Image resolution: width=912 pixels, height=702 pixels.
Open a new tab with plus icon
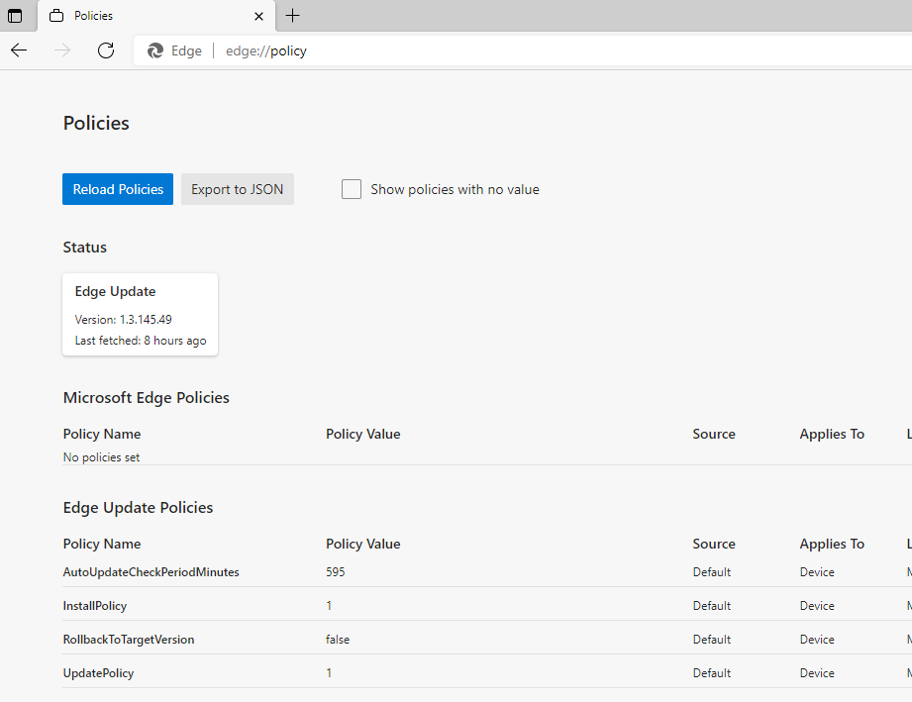pos(292,16)
